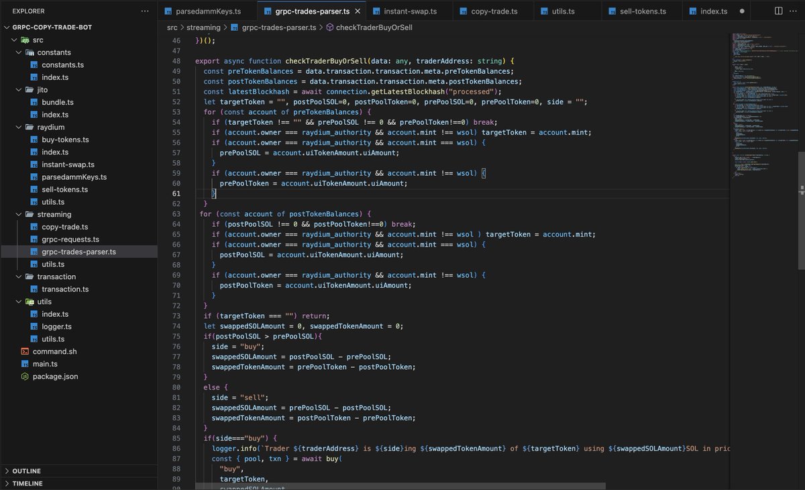
Task: Click 'if (targetToken === "") return;' line
Action: 266,316
